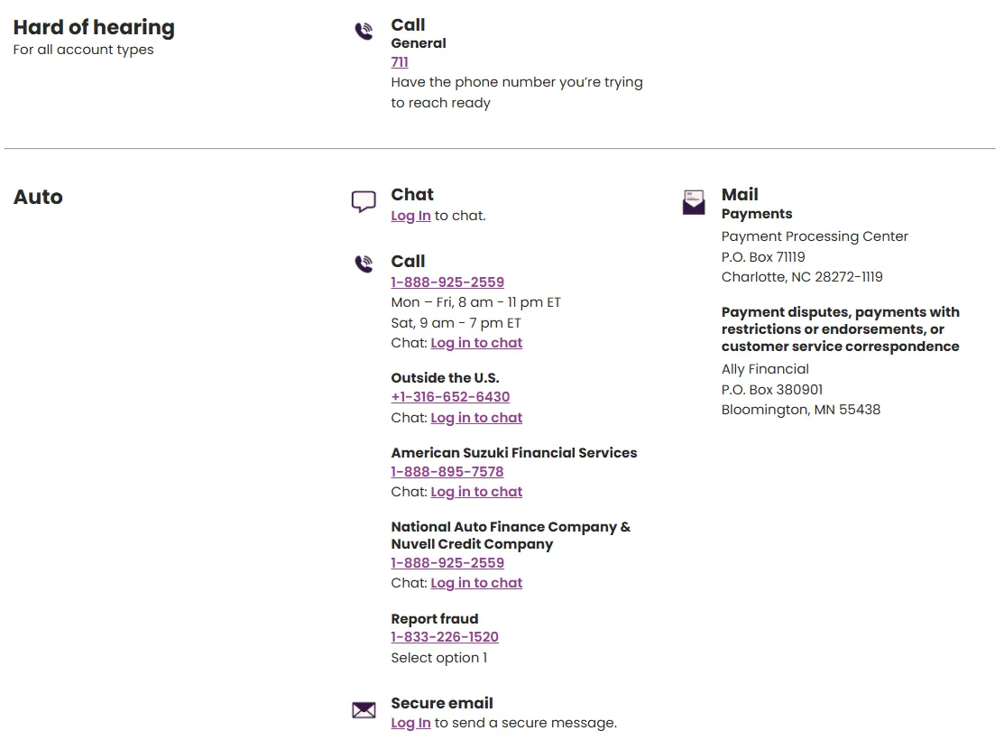Viewport: 1004px width, 740px height.
Task: Open Log in to chat under Outside the U.S.
Action: [x=476, y=418]
